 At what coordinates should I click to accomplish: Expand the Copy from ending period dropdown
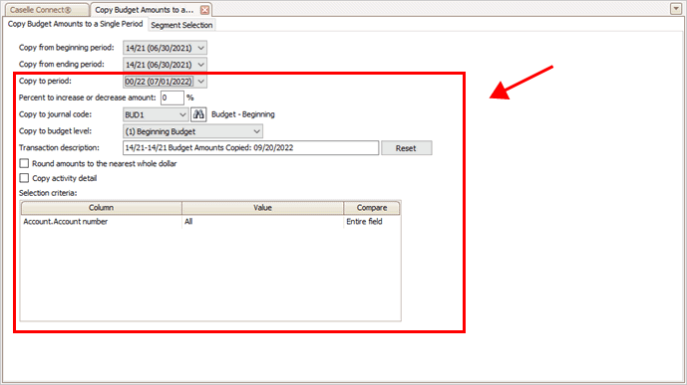click(x=165, y=65)
